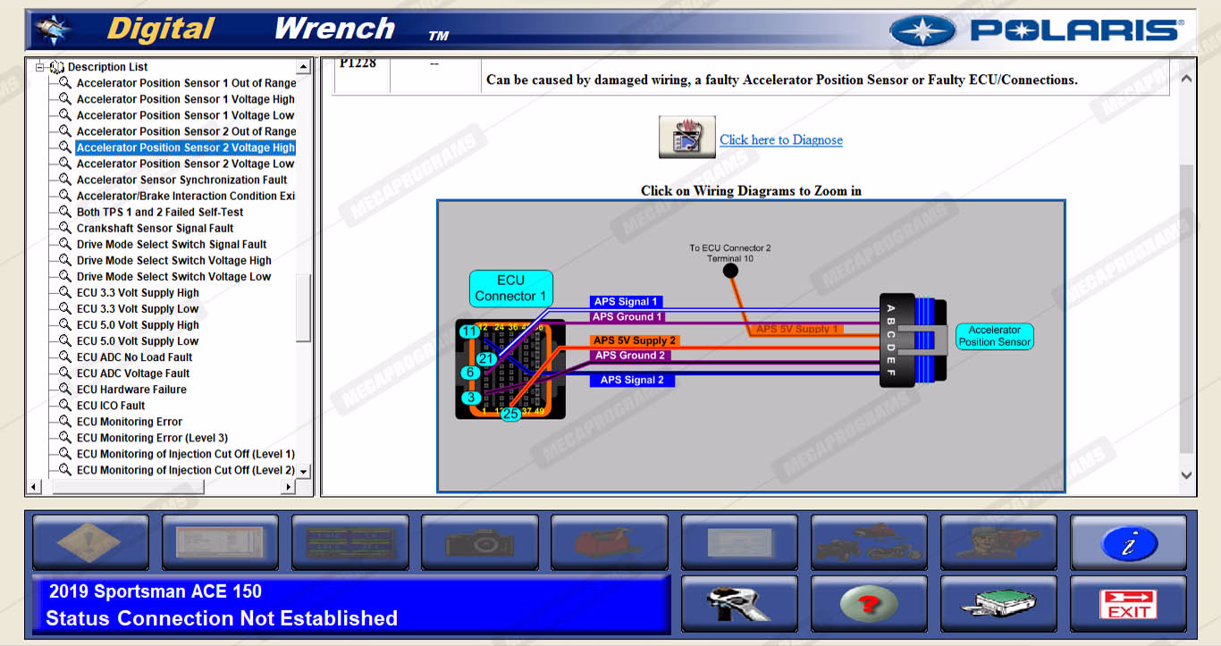Screen dimensions: 1221x646
Task: Select Drive Mode Select Switch Voltage High
Action: (x=173, y=260)
